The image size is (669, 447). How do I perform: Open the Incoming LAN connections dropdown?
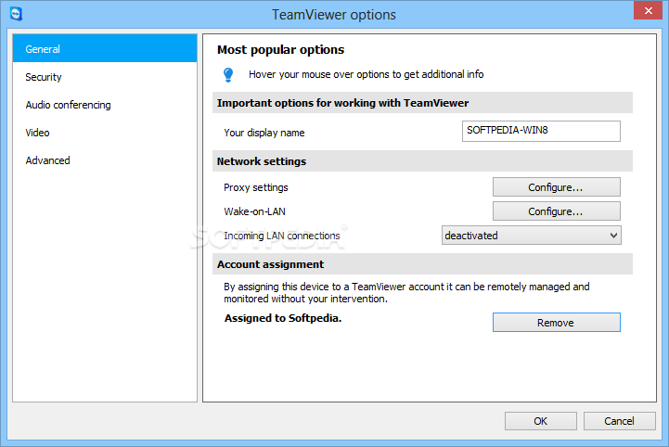click(531, 236)
